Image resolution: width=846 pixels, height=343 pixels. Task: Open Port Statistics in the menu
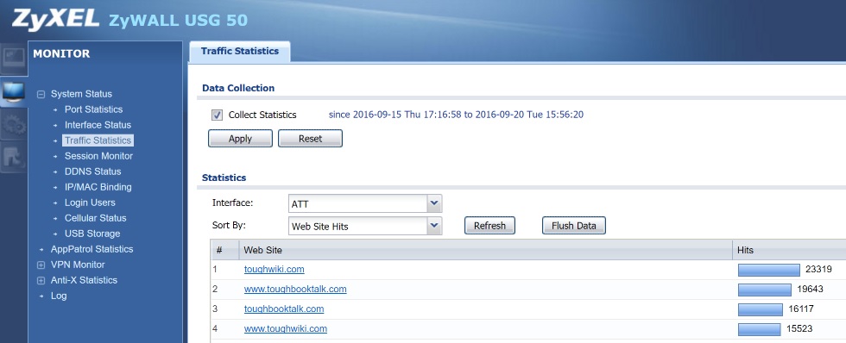(x=93, y=109)
